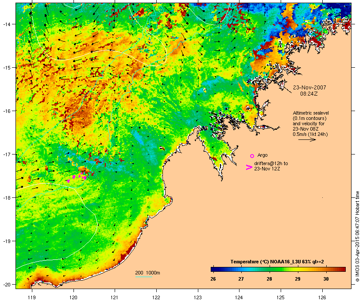Click the 0.5m/s velocity scale arrow
The height and width of the screenshot is (301, 363).
click(x=307, y=139)
